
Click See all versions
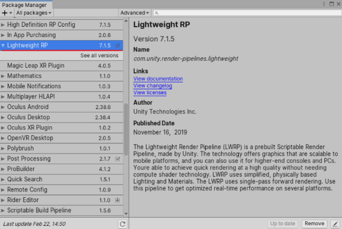tap(99, 56)
